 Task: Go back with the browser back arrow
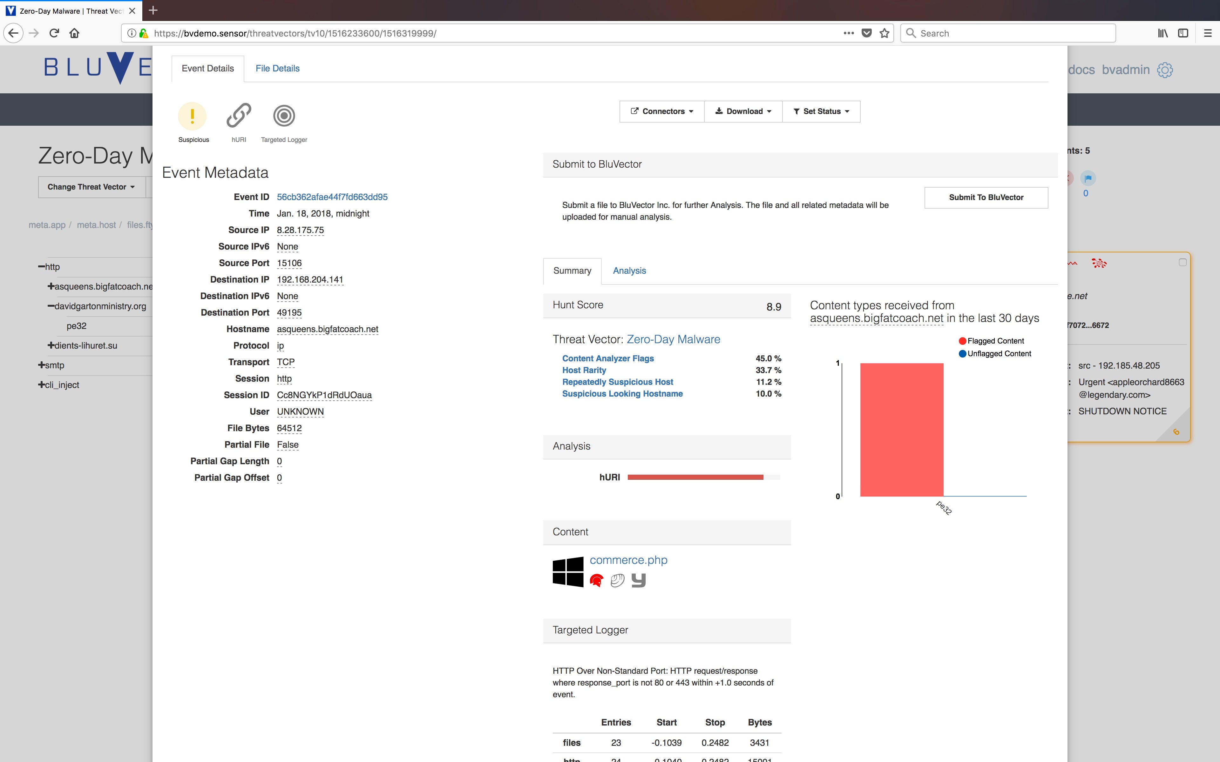coord(14,33)
